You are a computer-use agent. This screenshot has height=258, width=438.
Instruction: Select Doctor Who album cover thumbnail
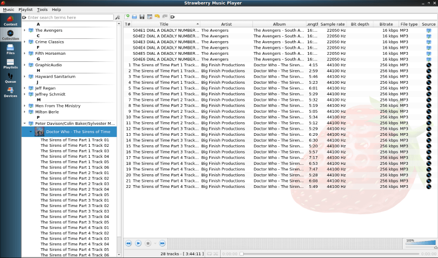coord(39,131)
